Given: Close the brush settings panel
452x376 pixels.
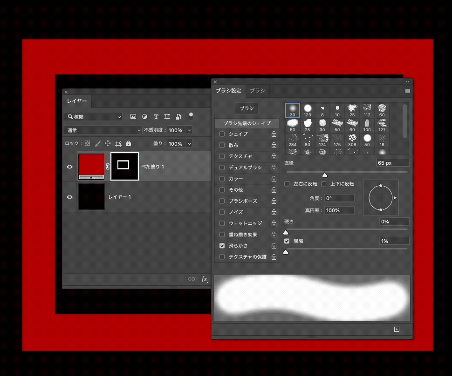Looking at the screenshot, I should pos(215,82).
